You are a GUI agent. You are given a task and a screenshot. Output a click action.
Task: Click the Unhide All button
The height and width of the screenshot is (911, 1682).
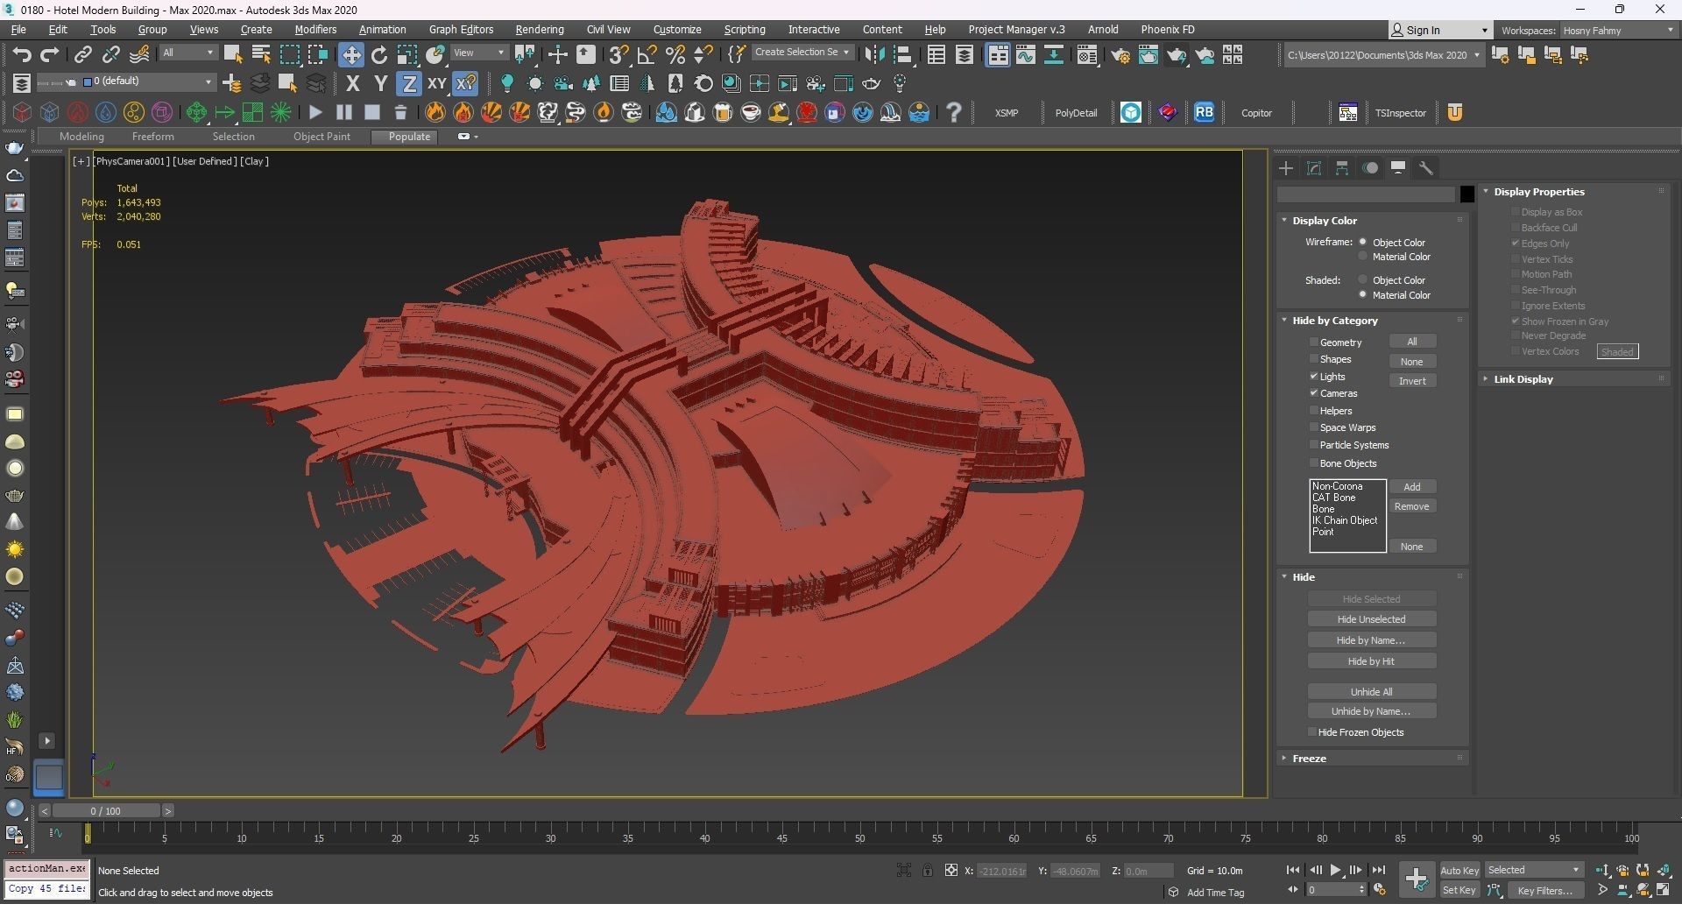[x=1371, y=692]
